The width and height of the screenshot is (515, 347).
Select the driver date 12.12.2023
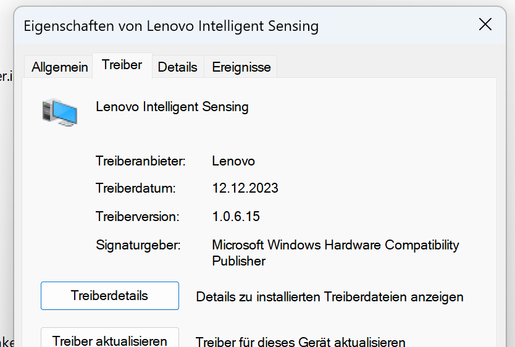[245, 188]
